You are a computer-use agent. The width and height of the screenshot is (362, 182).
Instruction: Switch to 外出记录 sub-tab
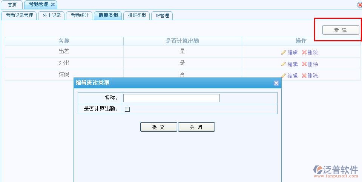(x=52, y=15)
